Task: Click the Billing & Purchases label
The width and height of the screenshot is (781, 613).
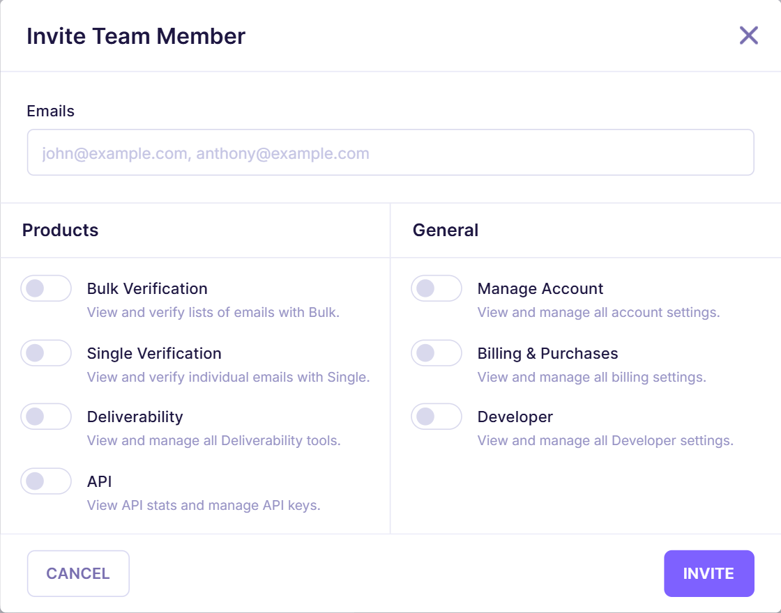Action: click(547, 353)
